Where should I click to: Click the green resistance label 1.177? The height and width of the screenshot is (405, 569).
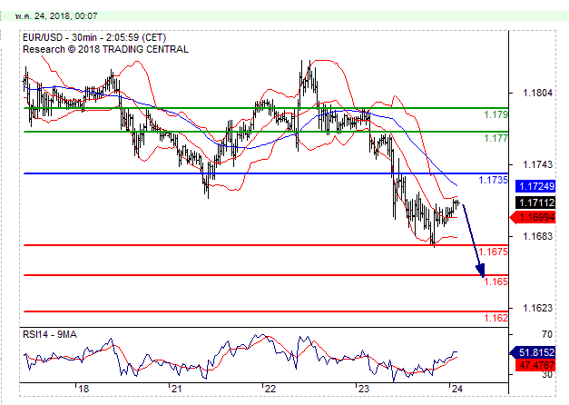(x=495, y=138)
